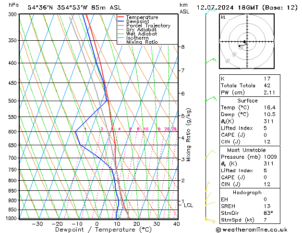Click the "LCL" marker label
Screen dimensions: 302x233
point(188,205)
